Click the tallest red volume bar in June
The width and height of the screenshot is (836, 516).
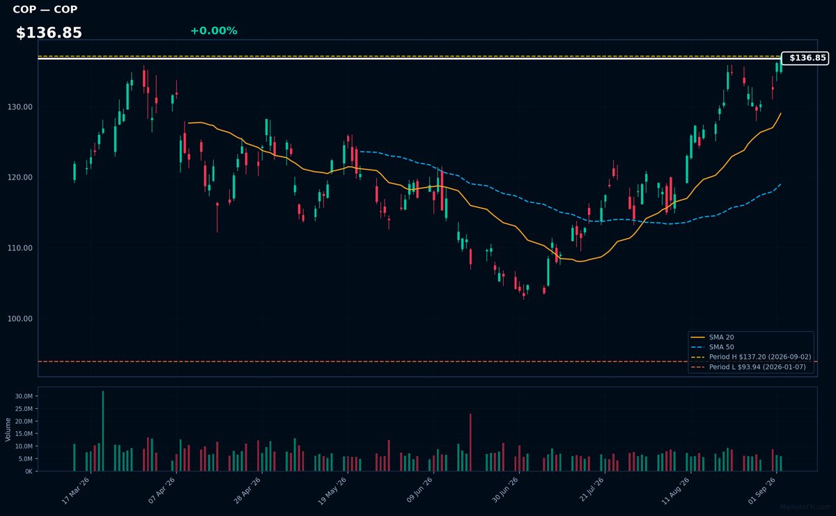470,442
